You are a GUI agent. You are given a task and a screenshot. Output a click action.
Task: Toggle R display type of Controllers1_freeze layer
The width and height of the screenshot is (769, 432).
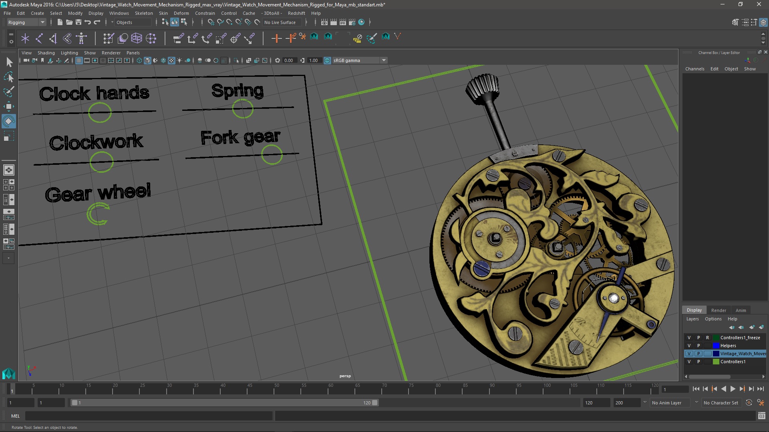click(x=708, y=338)
